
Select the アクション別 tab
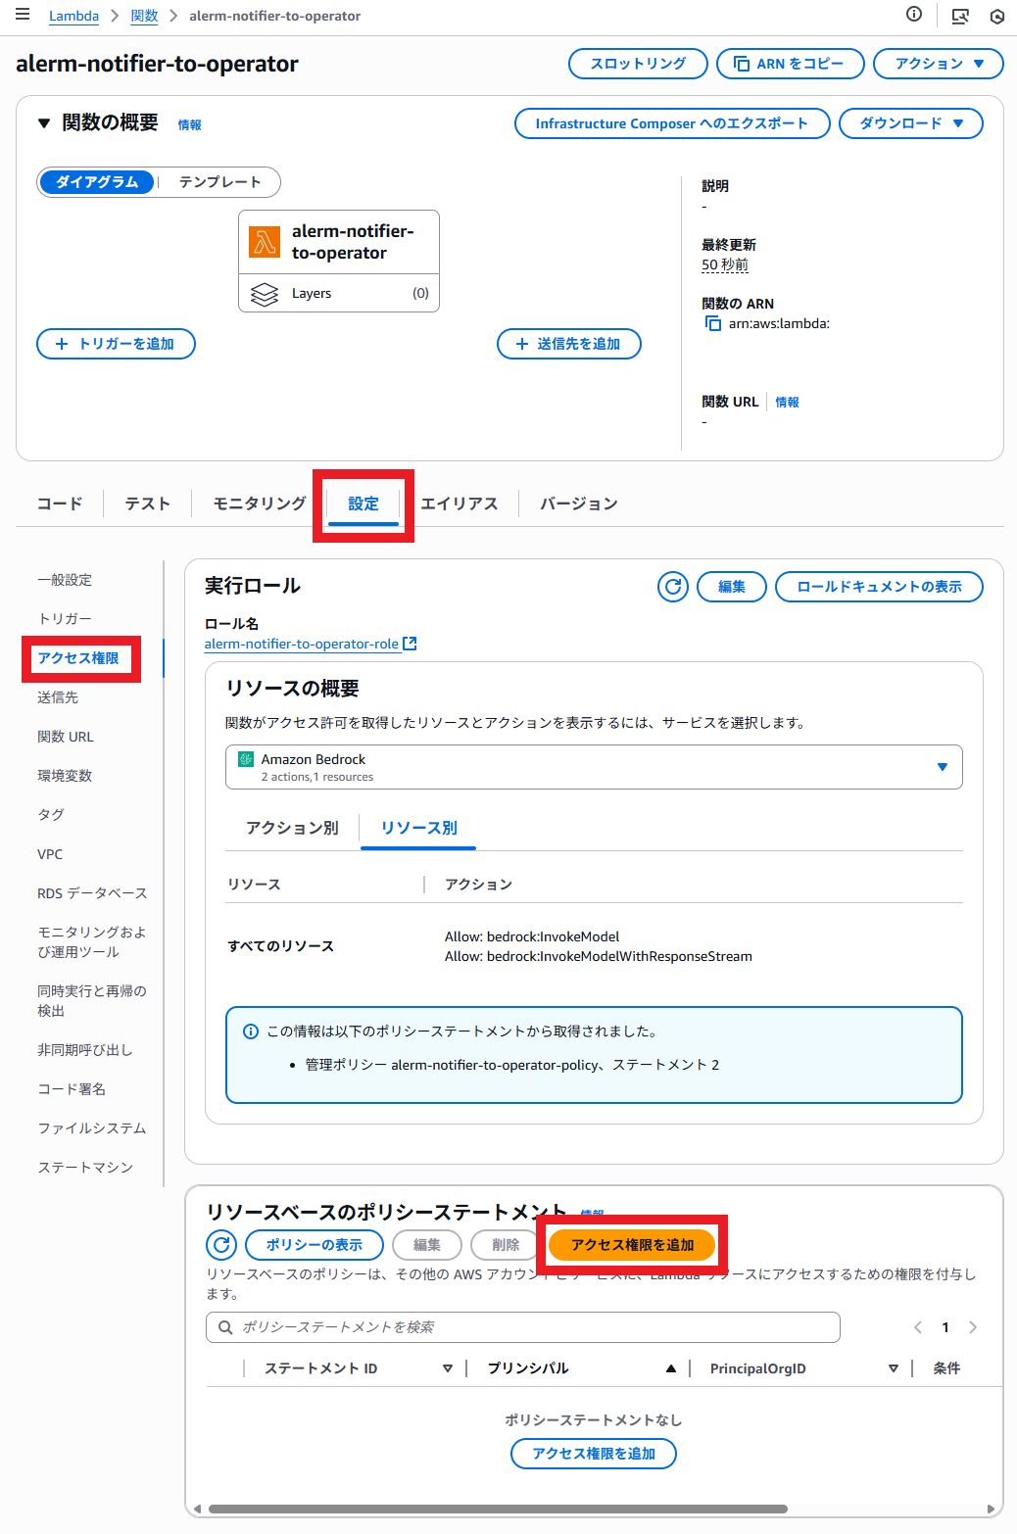coord(292,828)
